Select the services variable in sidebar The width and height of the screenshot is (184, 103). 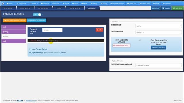(x=14, y=36)
